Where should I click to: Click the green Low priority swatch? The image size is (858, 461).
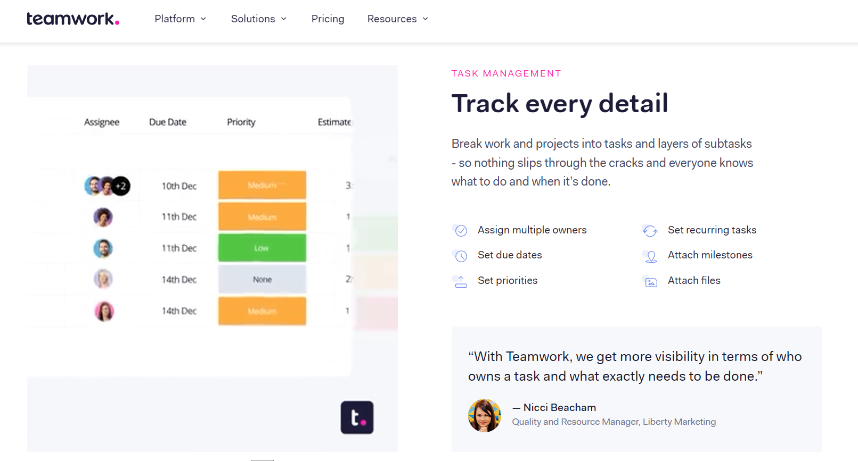pos(262,248)
